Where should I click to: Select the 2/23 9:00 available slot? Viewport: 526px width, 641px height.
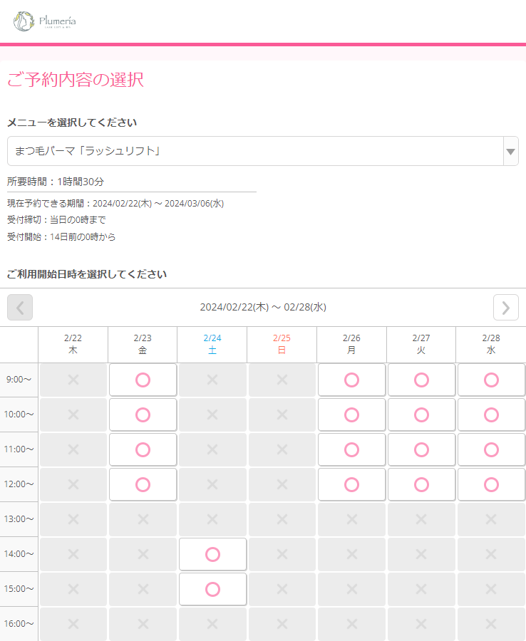[143, 380]
